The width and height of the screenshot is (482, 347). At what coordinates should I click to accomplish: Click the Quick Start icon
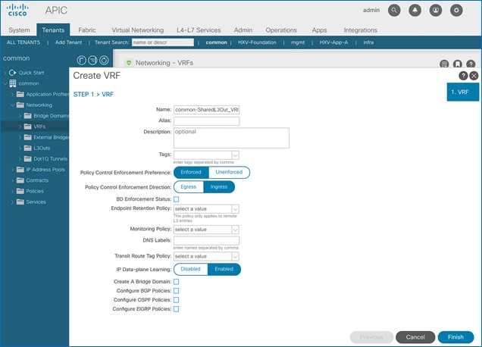pos(13,73)
